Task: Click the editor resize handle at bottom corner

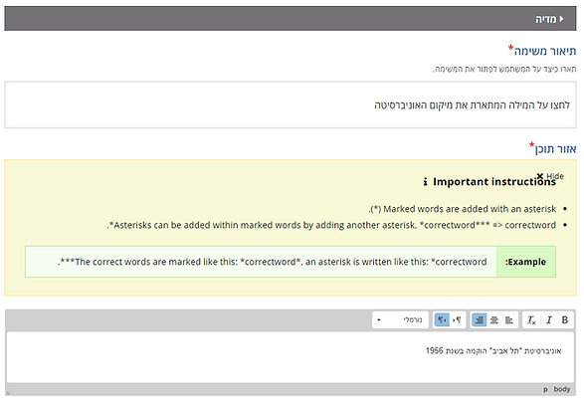Action: [8, 392]
